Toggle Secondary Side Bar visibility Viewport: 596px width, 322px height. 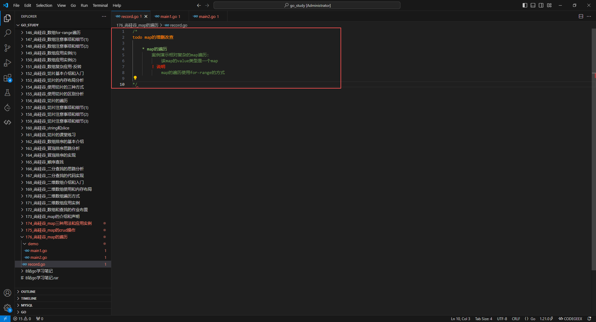click(x=541, y=5)
